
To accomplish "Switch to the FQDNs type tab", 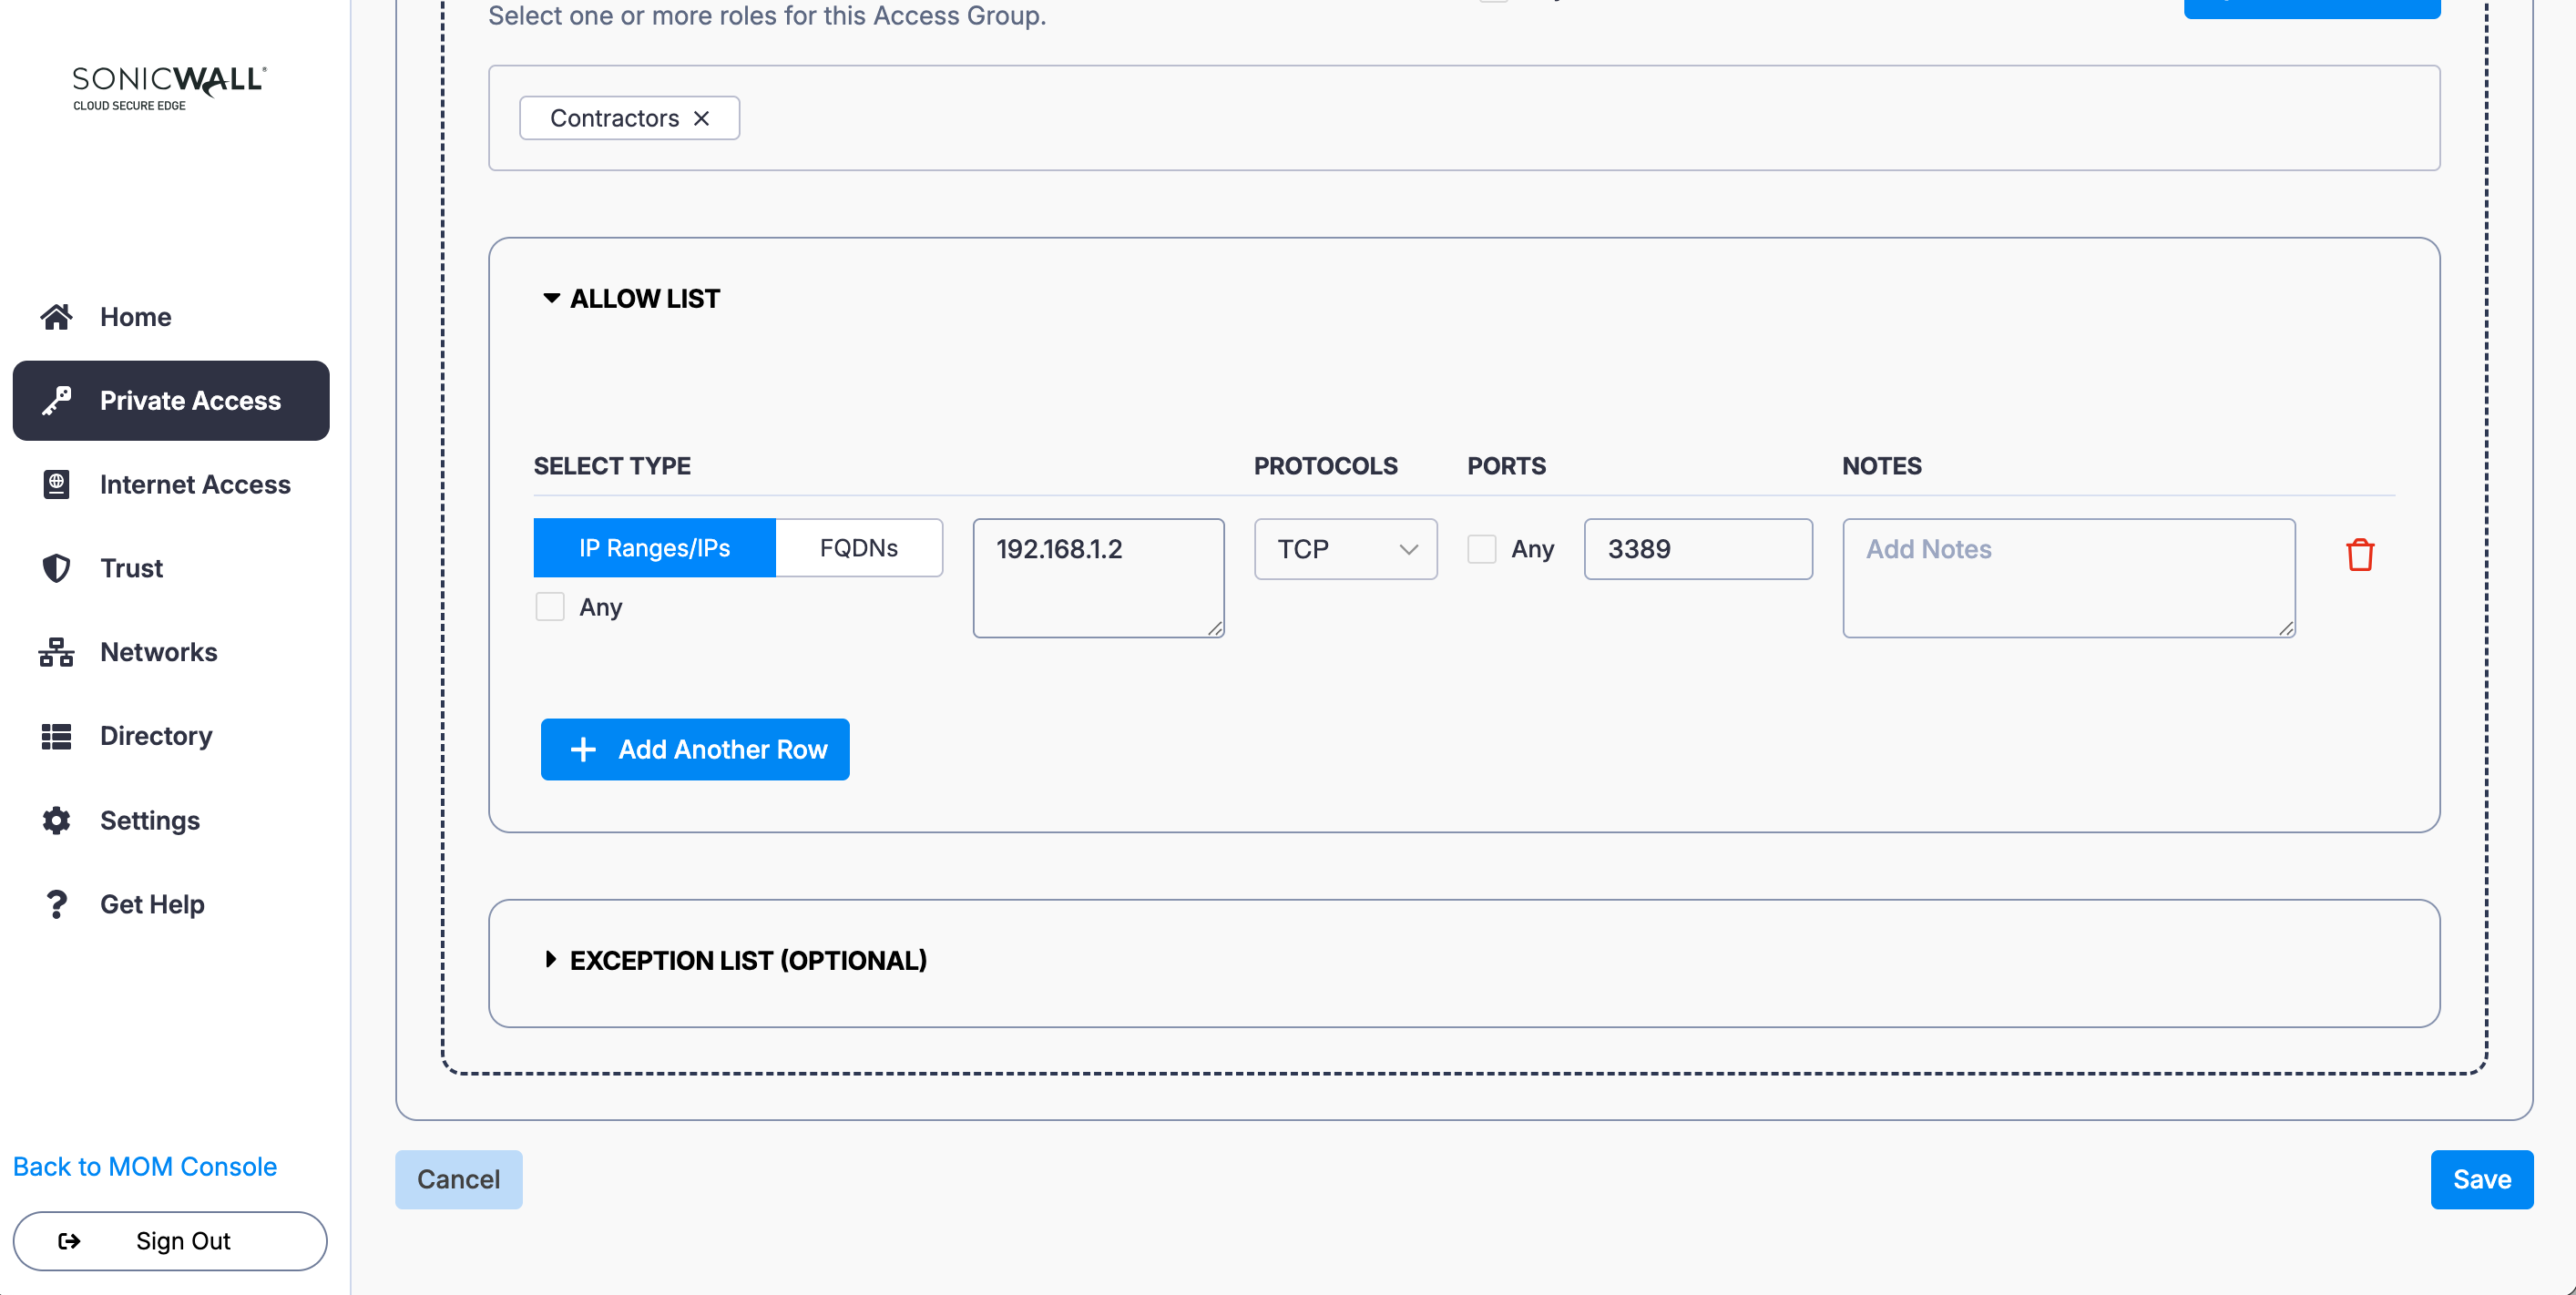I will pos(858,548).
